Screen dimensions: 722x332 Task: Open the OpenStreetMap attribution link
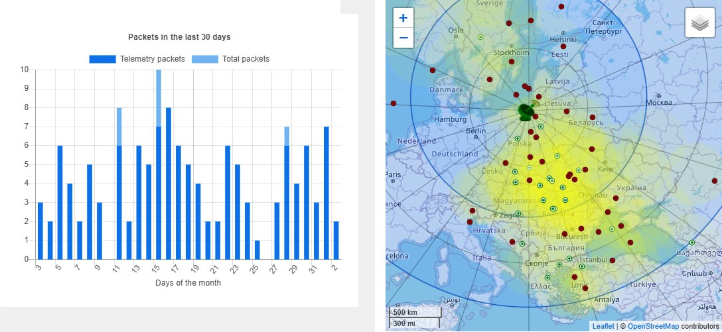pyautogui.click(x=652, y=326)
